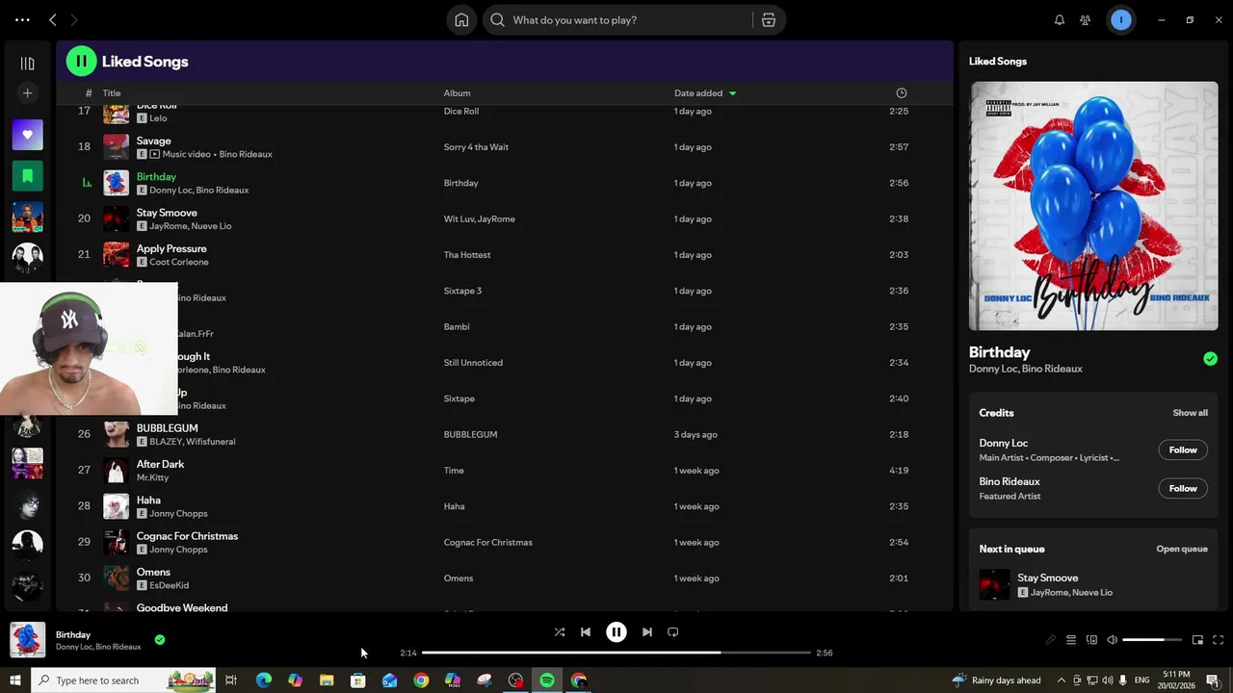The image size is (1233, 693).
Task: Toggle the green checkmark in Now Playing panel
Action: [1210, 359]
